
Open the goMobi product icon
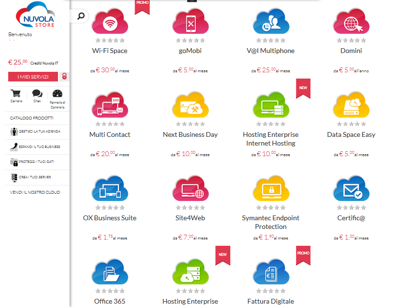190,22
